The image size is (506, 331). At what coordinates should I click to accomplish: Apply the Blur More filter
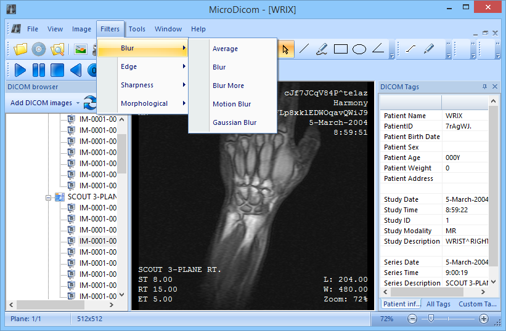coord(233,86)
